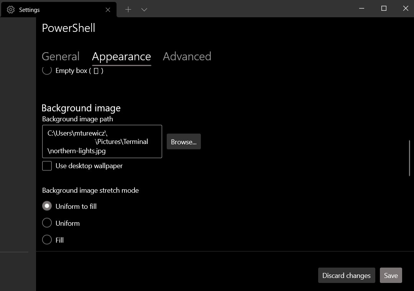
Task: Save the profile settings
Action: 391,275
